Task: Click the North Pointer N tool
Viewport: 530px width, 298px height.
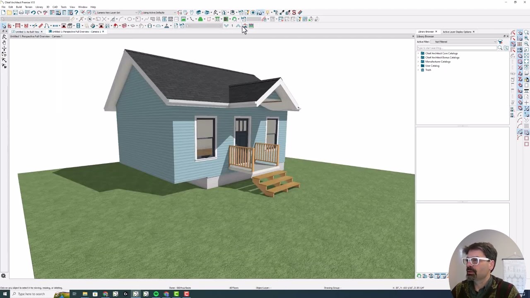Action: 89,19
